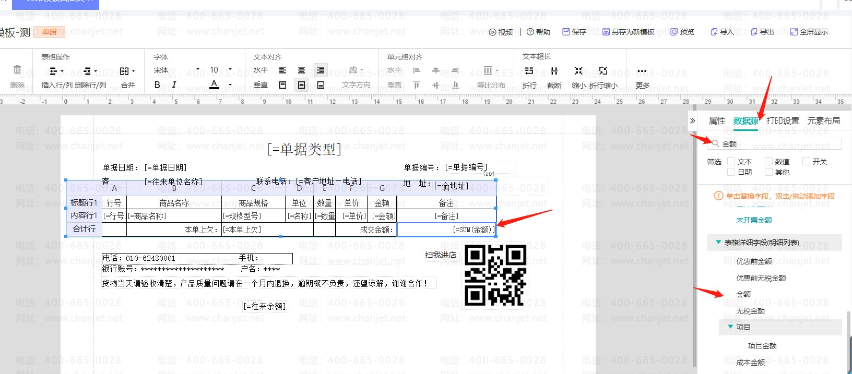Align text horizontally to center

pyautogui.click(x=301, y=70)
